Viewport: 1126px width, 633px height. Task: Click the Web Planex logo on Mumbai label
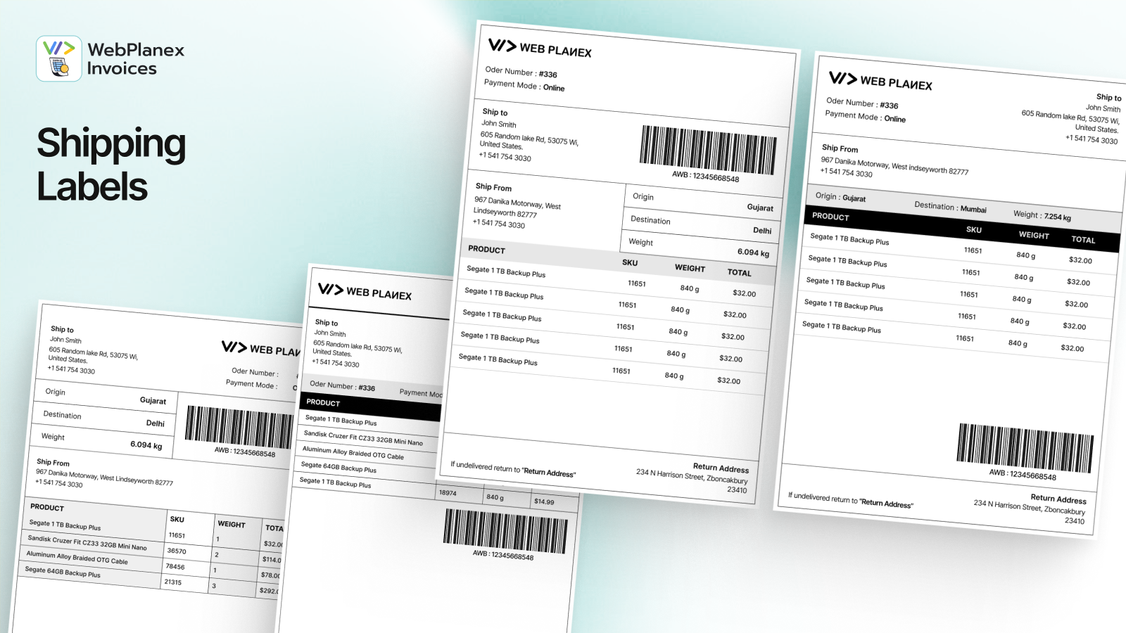point(880,81)
